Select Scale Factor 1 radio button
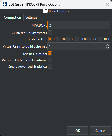 (x=50, y=39)
